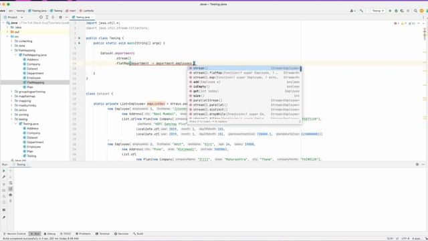This screenshot has width=428, height=241.
Task: Open Terminal tool window tab
Action: click(x=102, y=234)
